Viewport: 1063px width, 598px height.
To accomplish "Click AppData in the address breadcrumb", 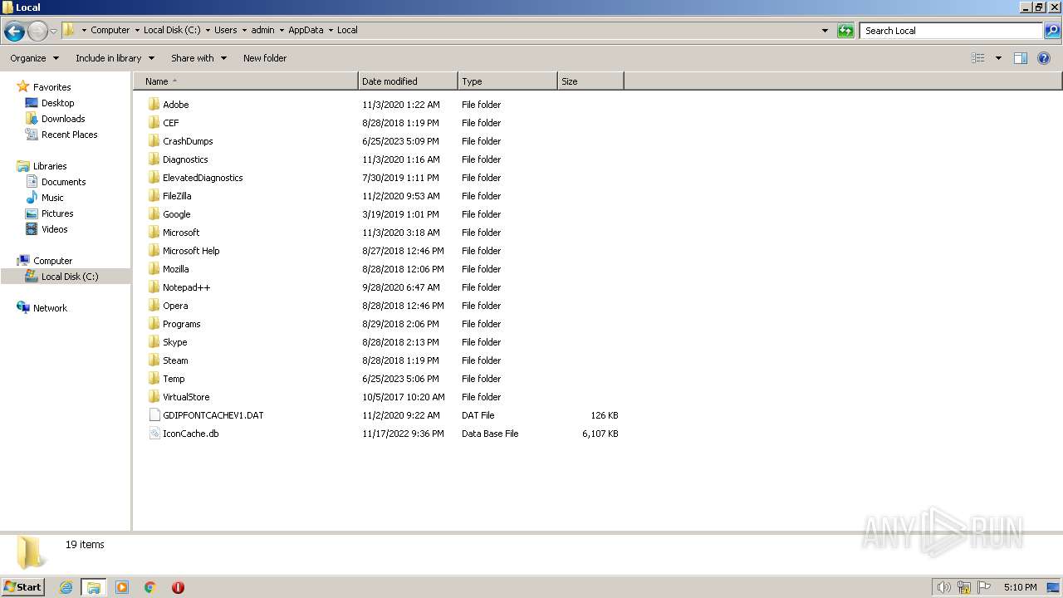I will click(306, 30).
